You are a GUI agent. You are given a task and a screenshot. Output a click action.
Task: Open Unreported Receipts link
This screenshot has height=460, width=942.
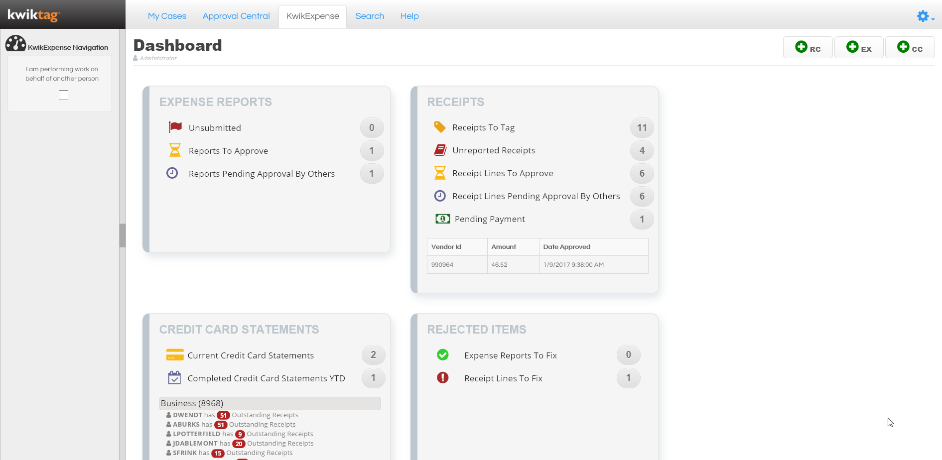pyautogui.click(x=494, y=150)
